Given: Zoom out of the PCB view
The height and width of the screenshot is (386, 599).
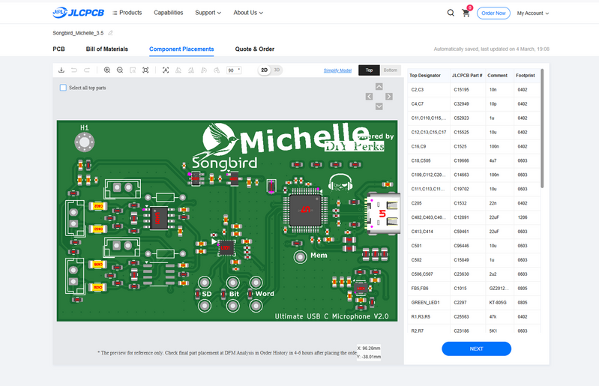Looking at the screenshot, I should pyautogui.click(x=120, y=70).
